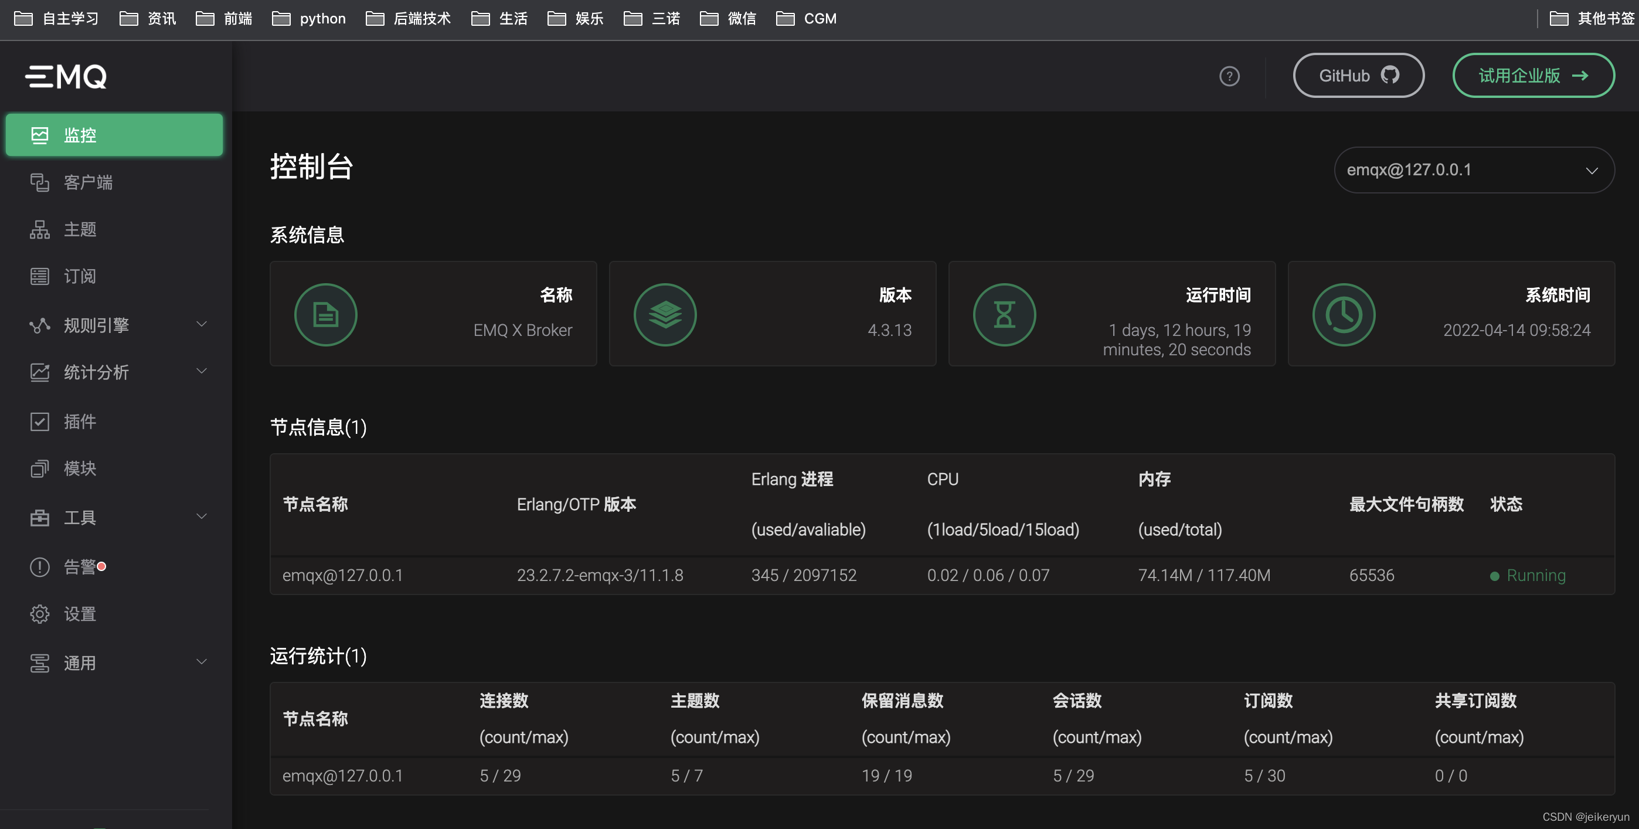Open the python bookmarks folder

tap(310, 18)
